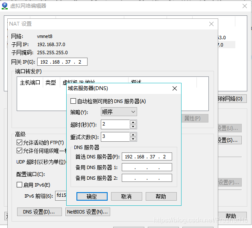
Task: Decrease 重试次数 with down arrow
Action: (133, 139)
